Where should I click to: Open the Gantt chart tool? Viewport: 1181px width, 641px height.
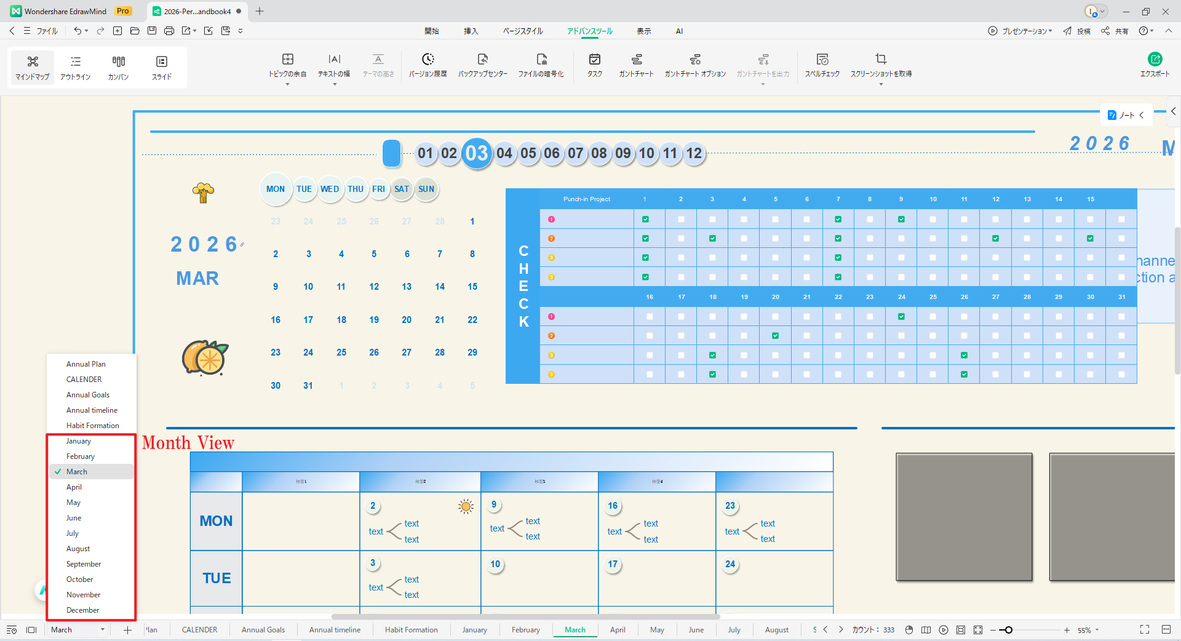click(x=636, y=65)
